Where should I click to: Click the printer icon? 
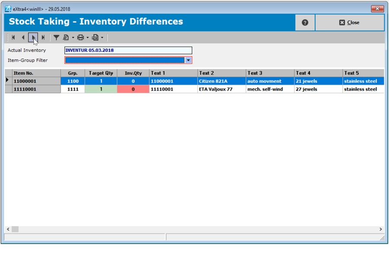[81, 38]
